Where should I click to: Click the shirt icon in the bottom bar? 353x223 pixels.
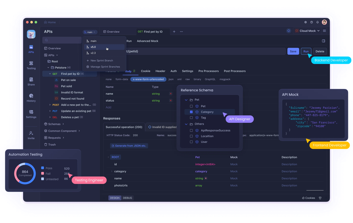pos(320,198)
